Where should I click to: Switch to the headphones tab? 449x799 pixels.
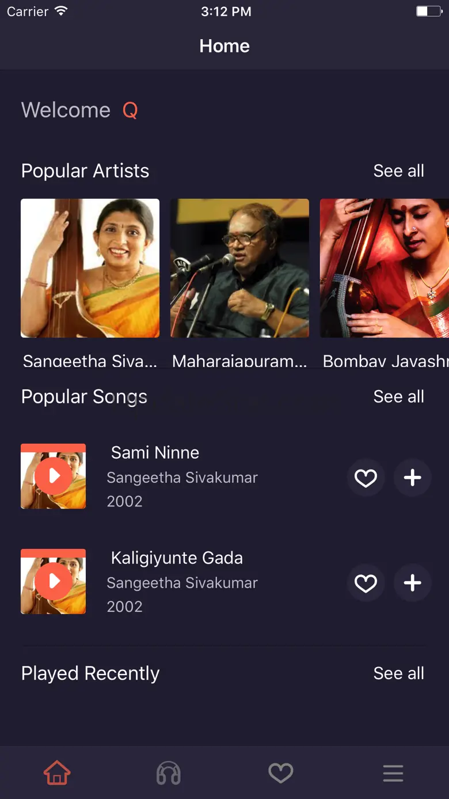point(169,773)
